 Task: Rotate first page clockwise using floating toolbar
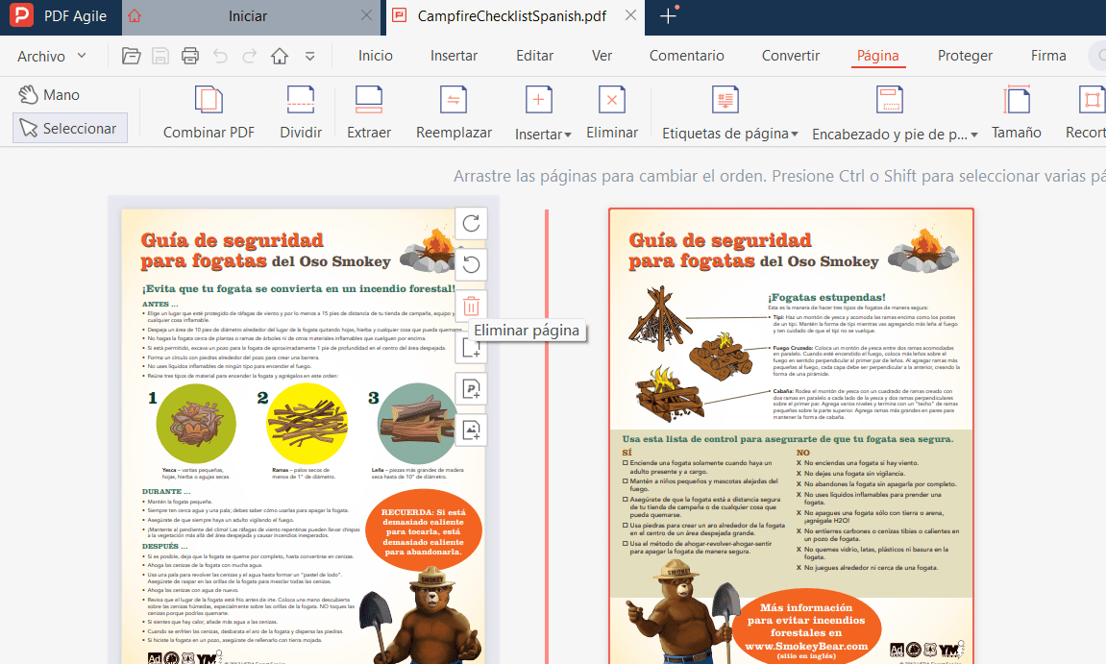pos(471,223)
